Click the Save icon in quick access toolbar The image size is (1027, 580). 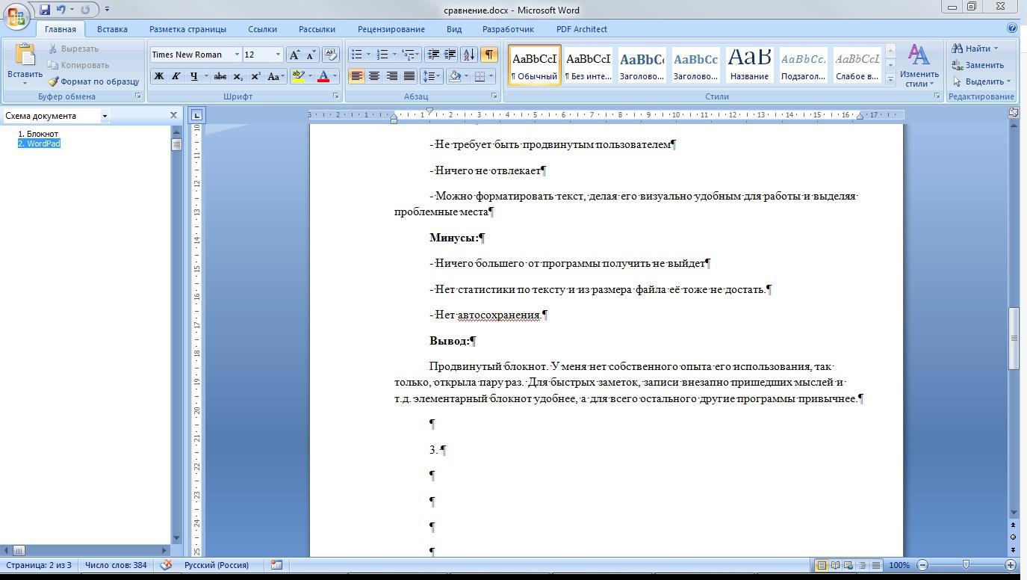coord(45,10)
